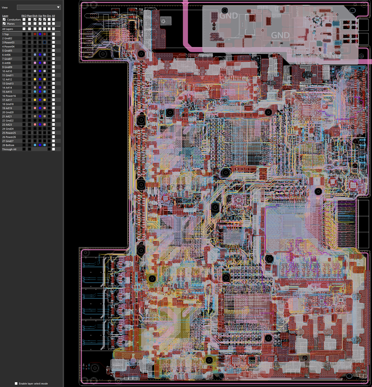Uncheck the Conductors layer checkbox
Image resolution: width=372 pixels, height=387 pixels.
(4, 20)
